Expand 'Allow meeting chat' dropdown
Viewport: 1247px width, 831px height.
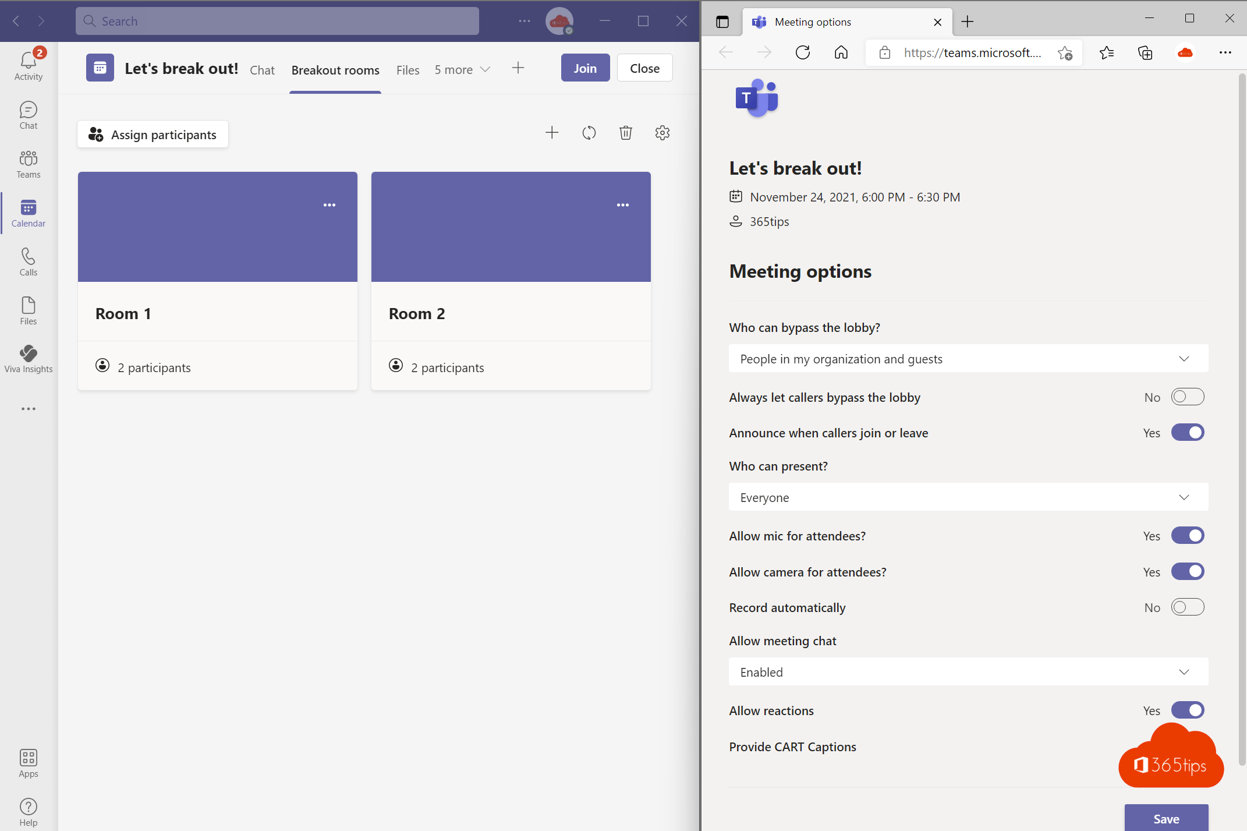[x=1185, y=673]
